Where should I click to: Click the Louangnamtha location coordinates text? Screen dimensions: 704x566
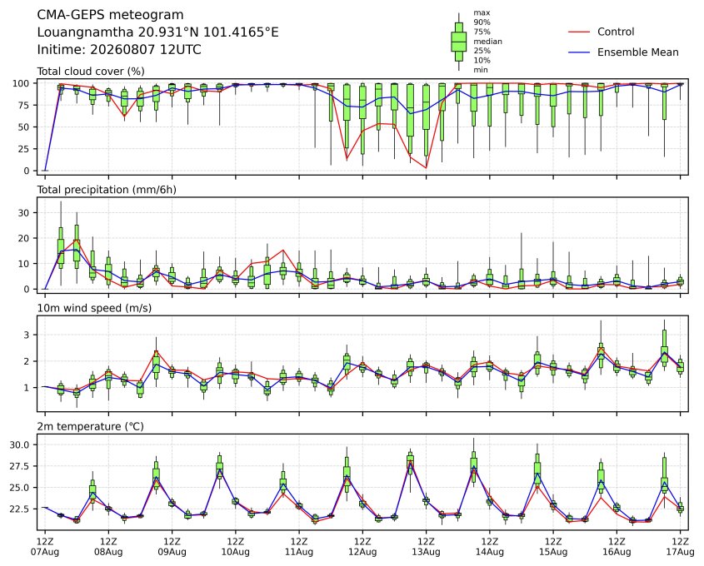pos(157,32)
